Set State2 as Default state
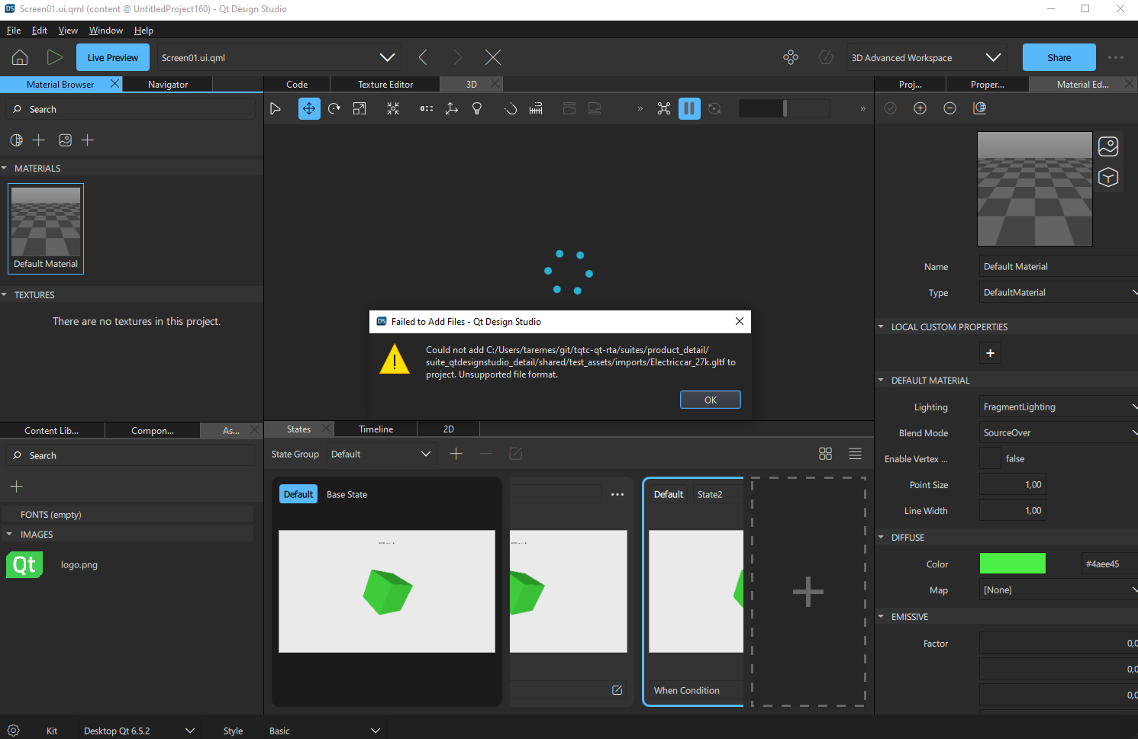1138x739 pixels. point(669,494)
